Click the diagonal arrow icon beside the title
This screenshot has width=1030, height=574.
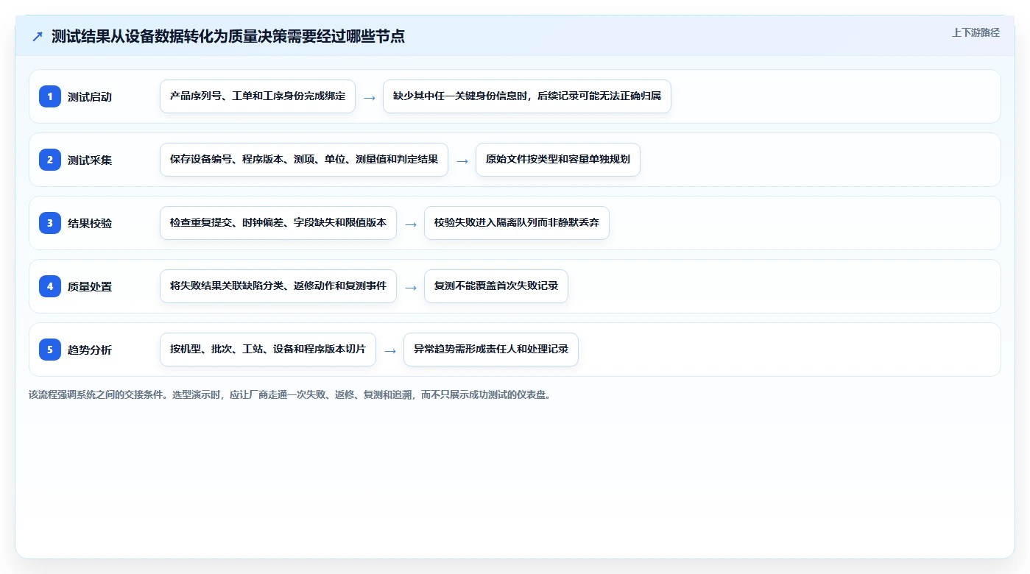click(x=38, y=36)
